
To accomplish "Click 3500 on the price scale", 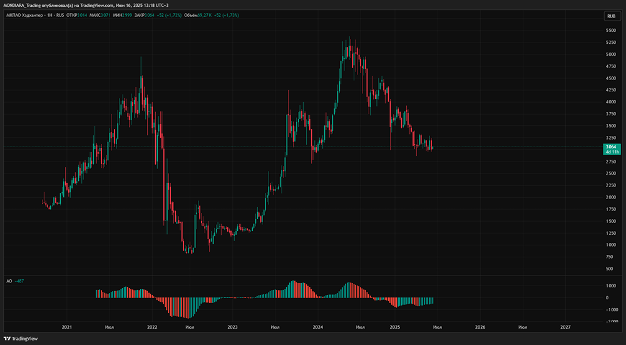I will 611,126.
